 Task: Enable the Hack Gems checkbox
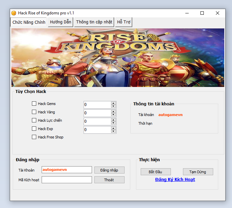point(34,104)
